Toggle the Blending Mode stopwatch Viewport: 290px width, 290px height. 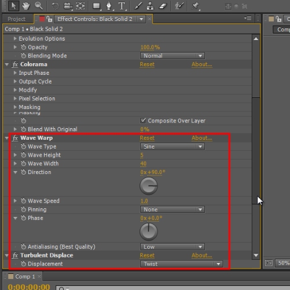pyautogui.click(x=23, y=56)
